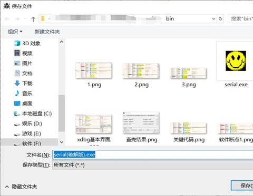Collapse folders with 隐藏文件夹
253x196 pixels.
[21, 187]
